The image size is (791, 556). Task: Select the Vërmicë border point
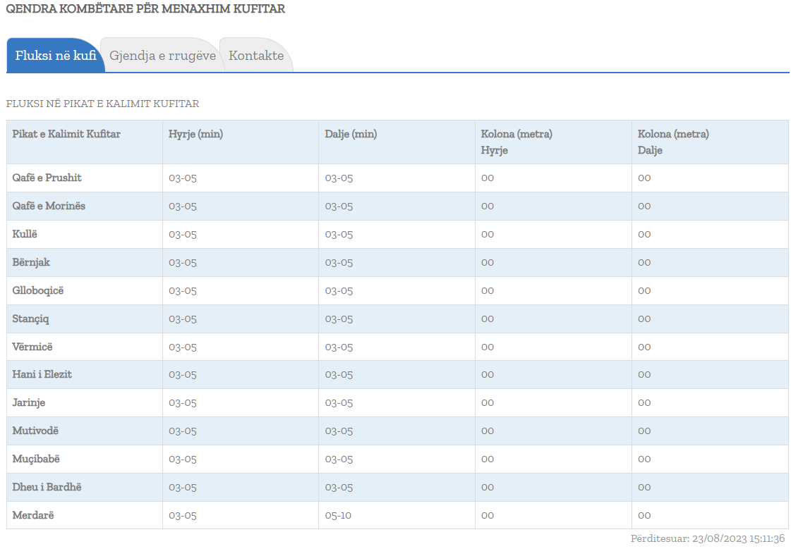click(32, 347)
